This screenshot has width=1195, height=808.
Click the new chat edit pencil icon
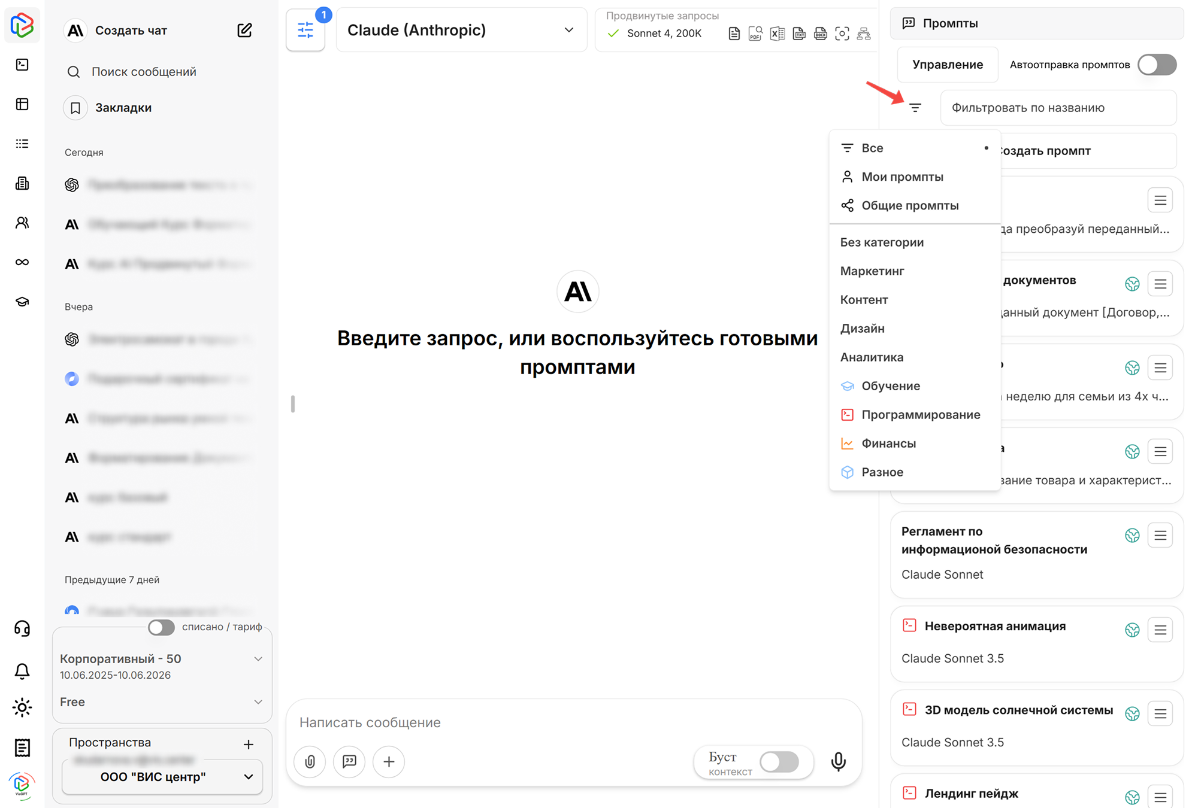coord(244,31)
